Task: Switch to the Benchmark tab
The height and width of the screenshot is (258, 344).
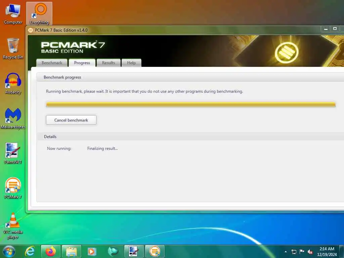Action: pos(52,63)
